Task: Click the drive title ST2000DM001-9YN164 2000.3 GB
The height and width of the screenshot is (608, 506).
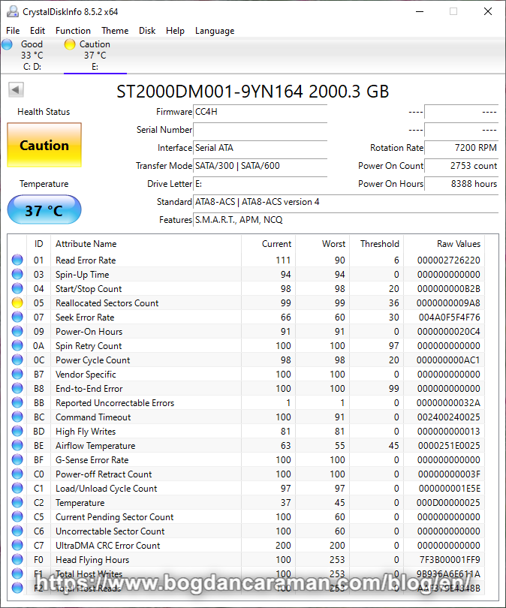Action: [x=252, y=92]
